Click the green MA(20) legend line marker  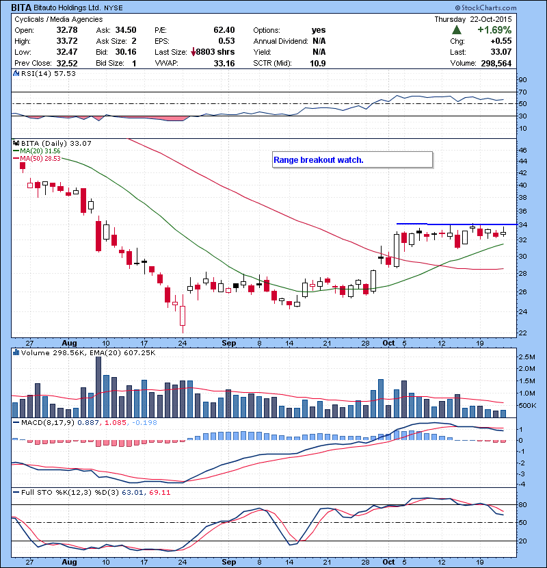pos(16,151)
